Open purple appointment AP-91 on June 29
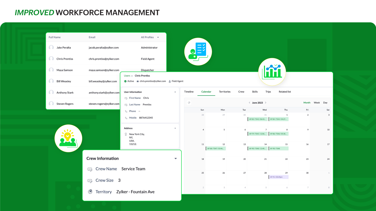Screen dimensions: 376x211 278,177
